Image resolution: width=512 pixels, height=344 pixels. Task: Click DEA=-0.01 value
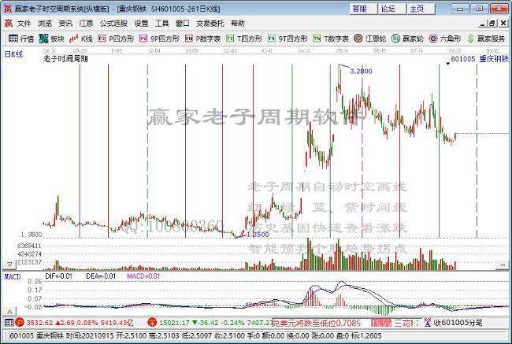(x=101, y=276)
